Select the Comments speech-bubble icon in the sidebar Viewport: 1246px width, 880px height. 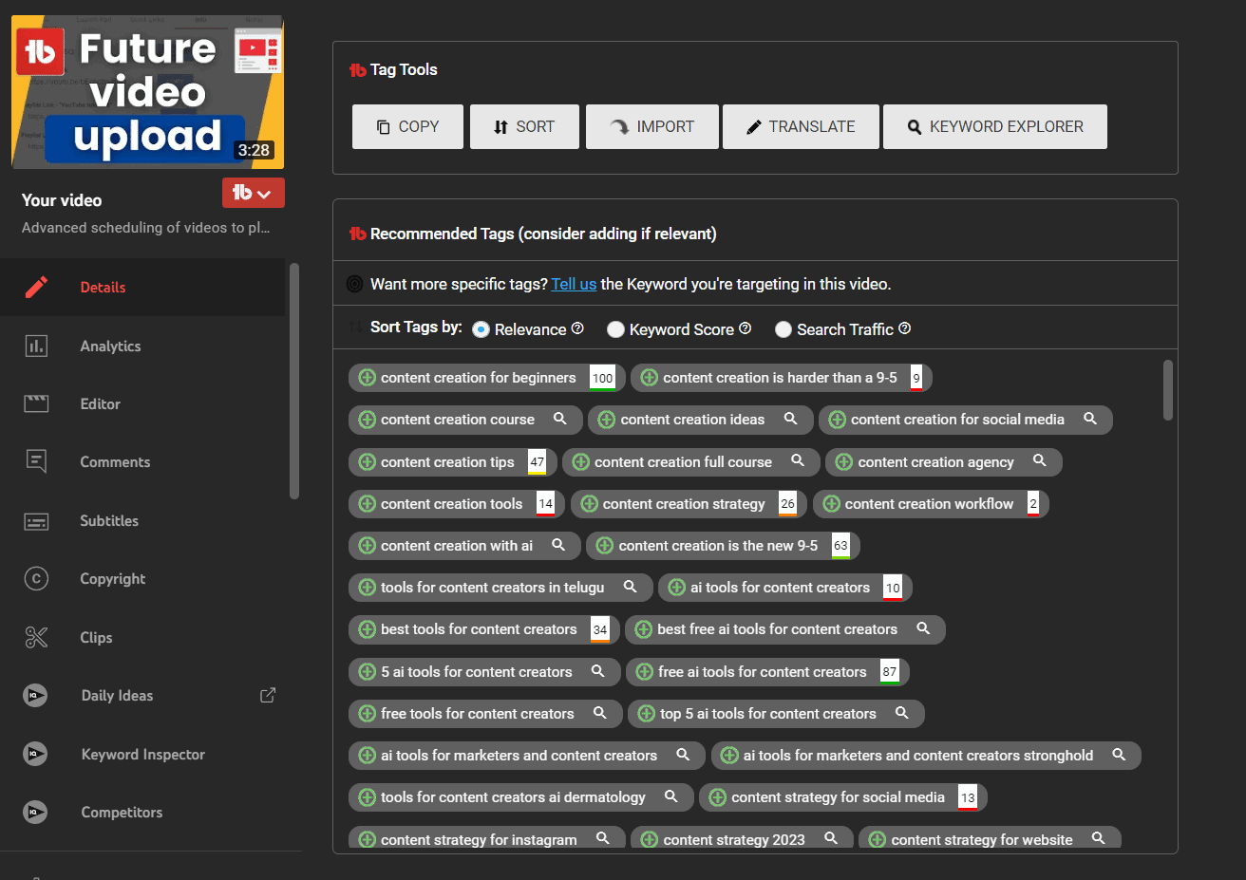[x=36, y=461]
